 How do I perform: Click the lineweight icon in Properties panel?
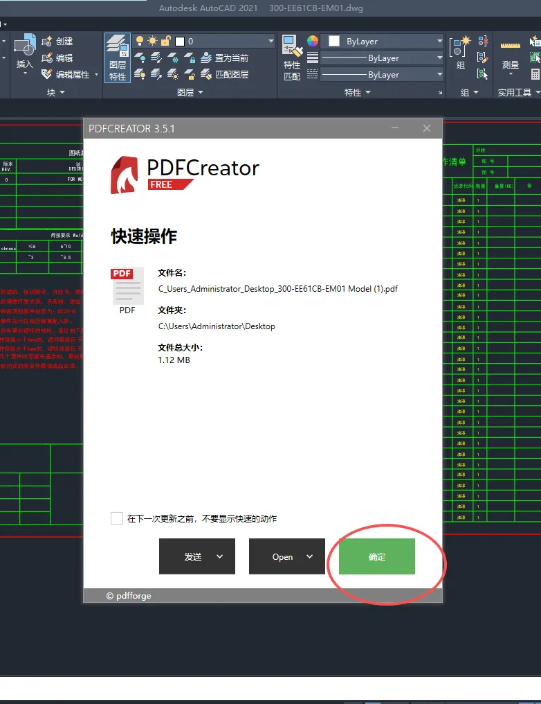click(313, 58)
